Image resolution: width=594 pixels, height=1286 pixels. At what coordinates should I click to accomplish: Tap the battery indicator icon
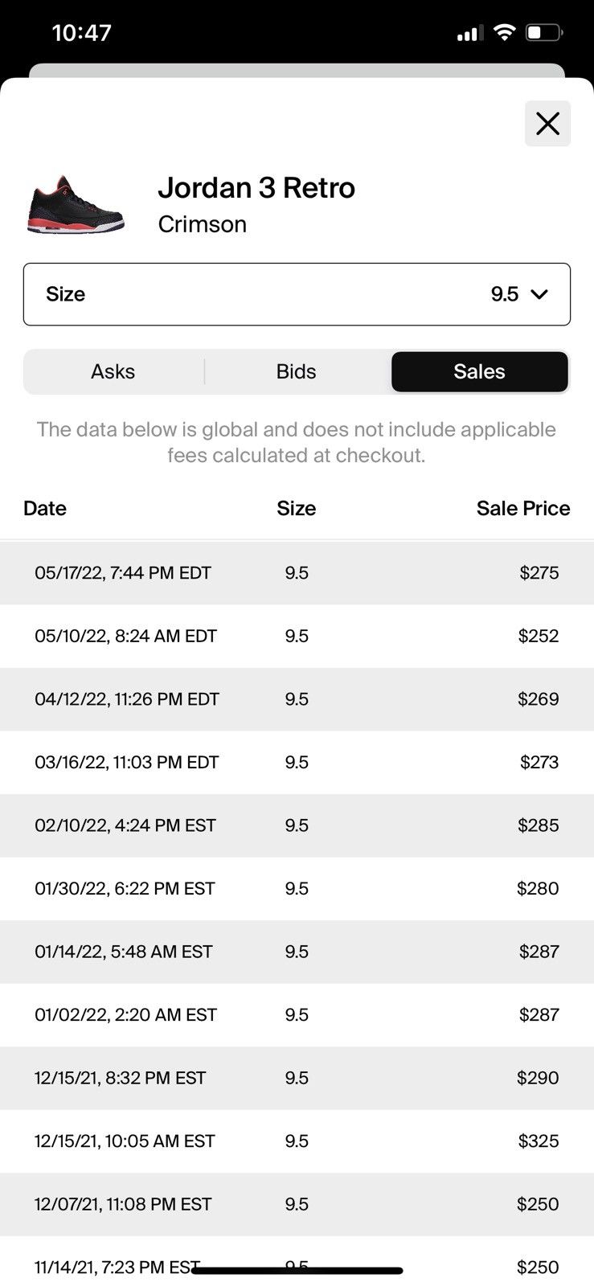pyautogui.click(x=544, y=33)
